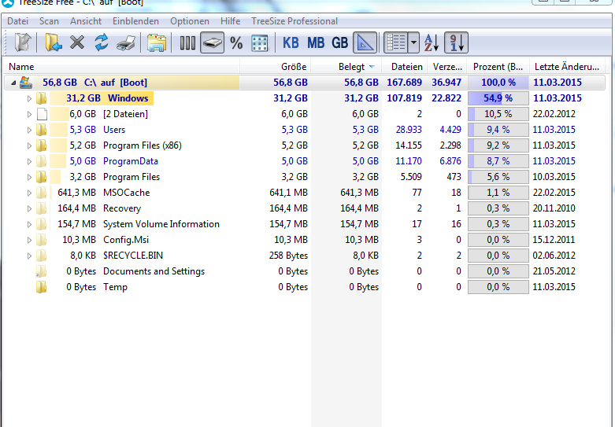The image size is (615, 427).
Task: Click the MSOCache folder icon
Action: [x=42, y=193]
